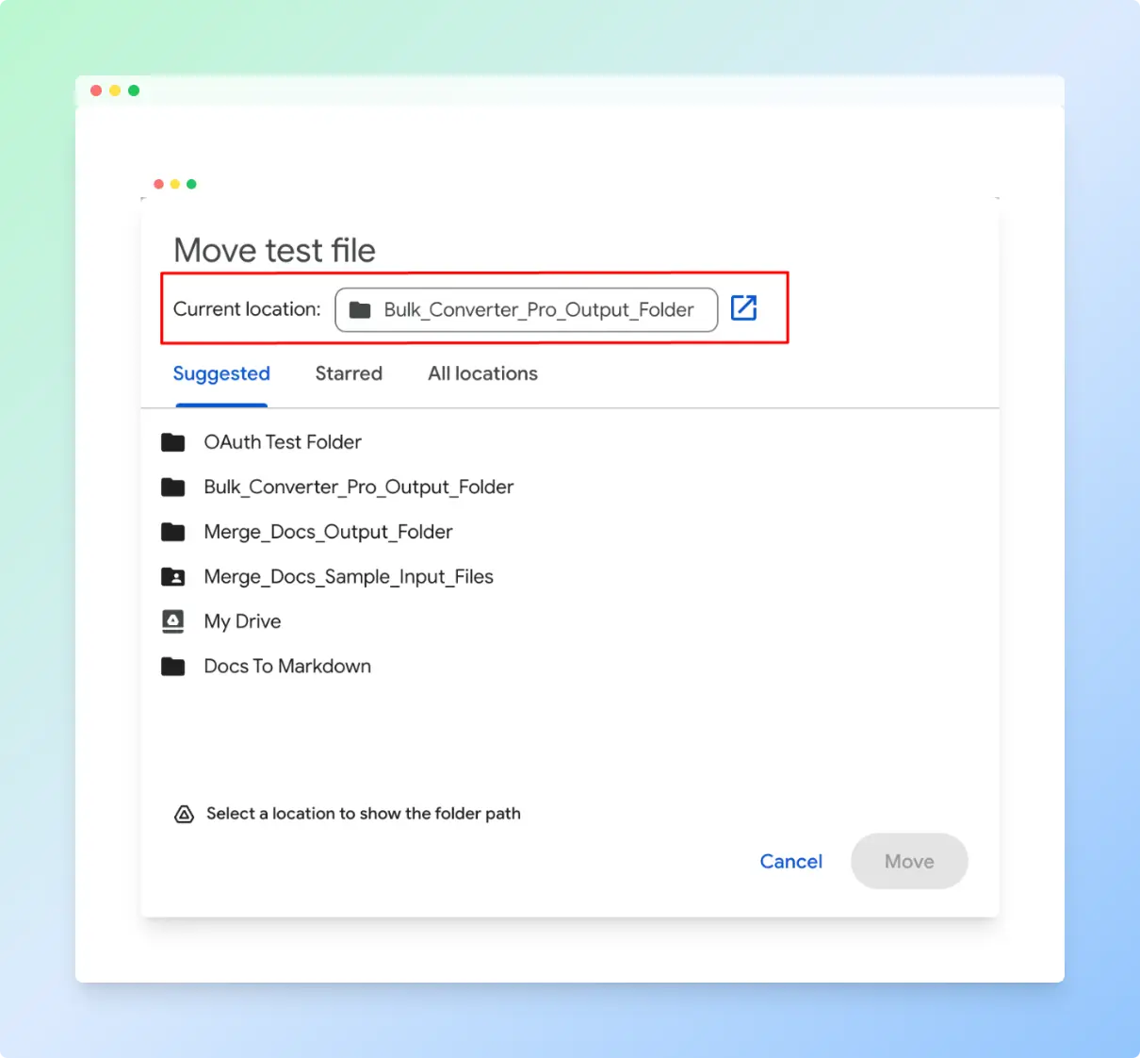Click the Bulk_Converter_Pro_Output_Folder current location chip
The image size is (1140, 1058).
point(527,309)
